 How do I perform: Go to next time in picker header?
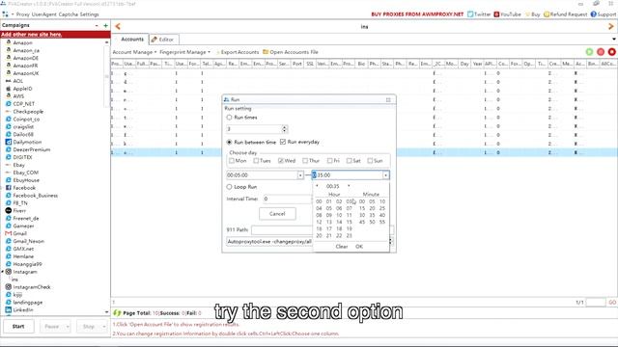[x=349, y=186]
